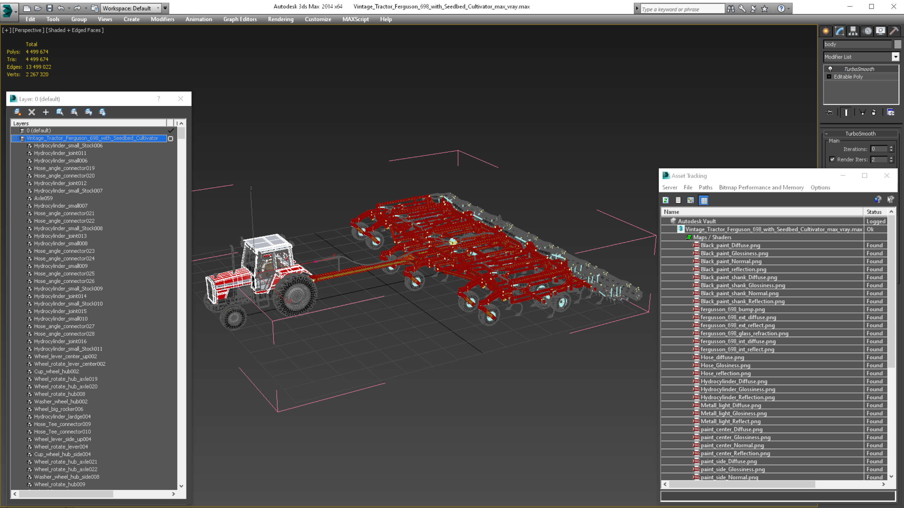Click the Communication Center satellite icon

point(753,9)
